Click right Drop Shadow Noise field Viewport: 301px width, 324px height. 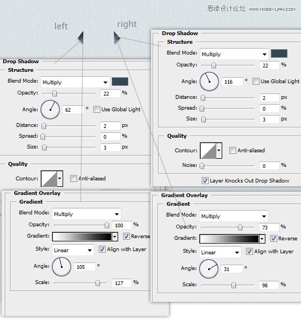pos(270,166)
